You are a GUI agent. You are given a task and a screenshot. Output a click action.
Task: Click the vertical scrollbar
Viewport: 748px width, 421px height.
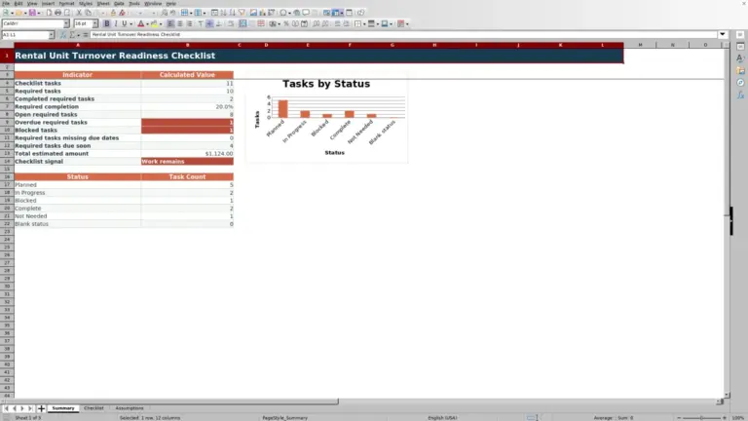click(727, 220)
